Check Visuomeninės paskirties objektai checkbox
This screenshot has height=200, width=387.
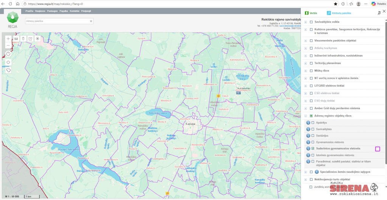311,41
